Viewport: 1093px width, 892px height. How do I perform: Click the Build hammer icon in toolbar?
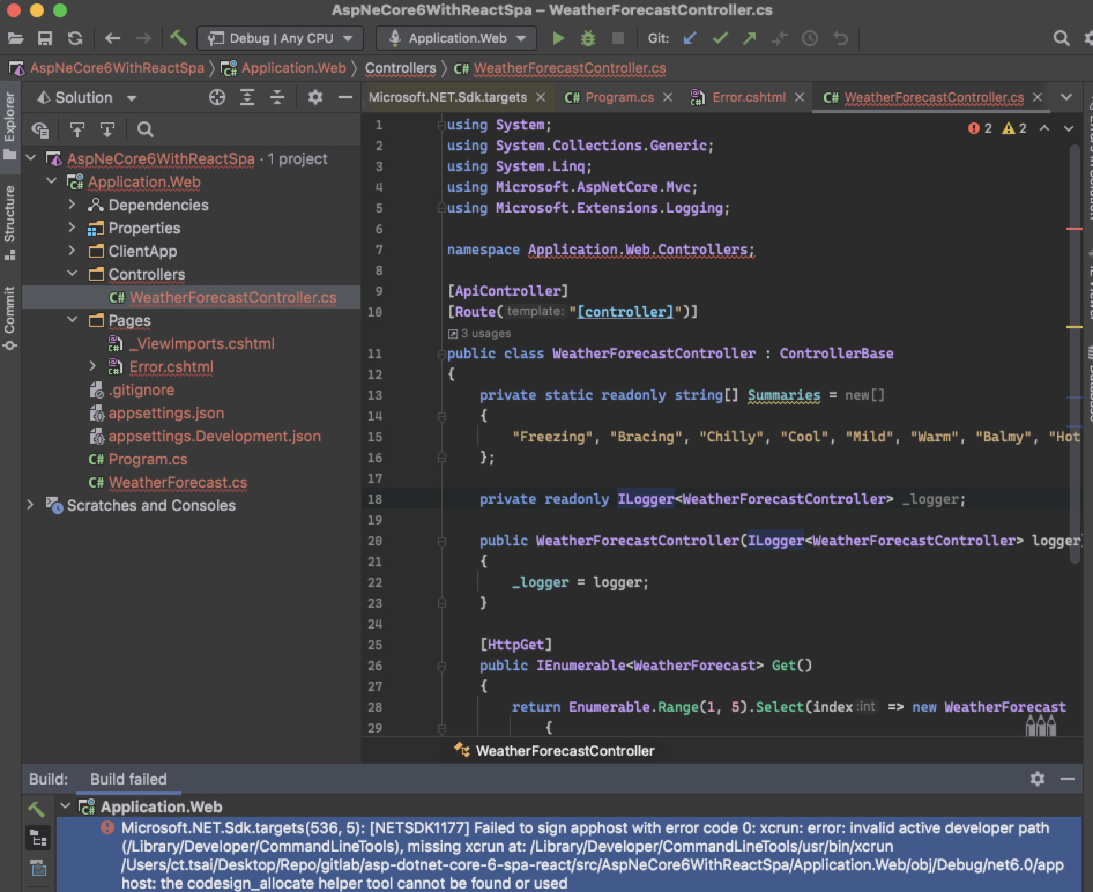[178, 39]
